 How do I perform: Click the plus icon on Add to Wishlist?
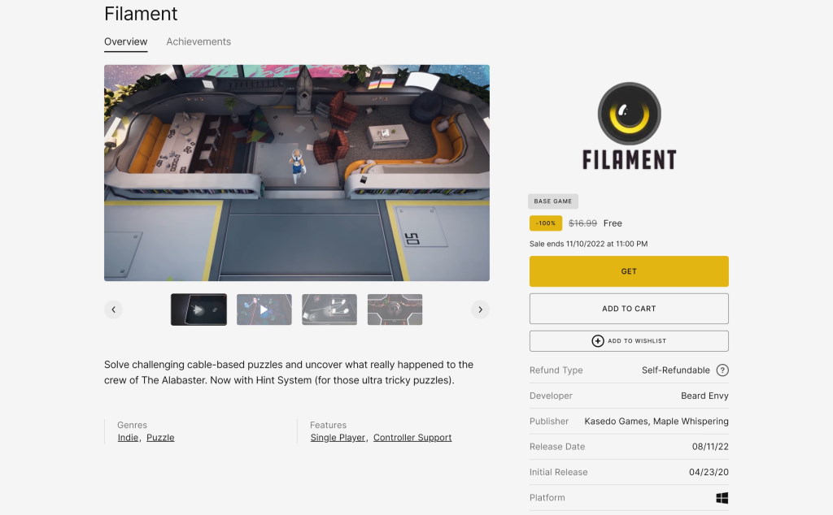598,341
